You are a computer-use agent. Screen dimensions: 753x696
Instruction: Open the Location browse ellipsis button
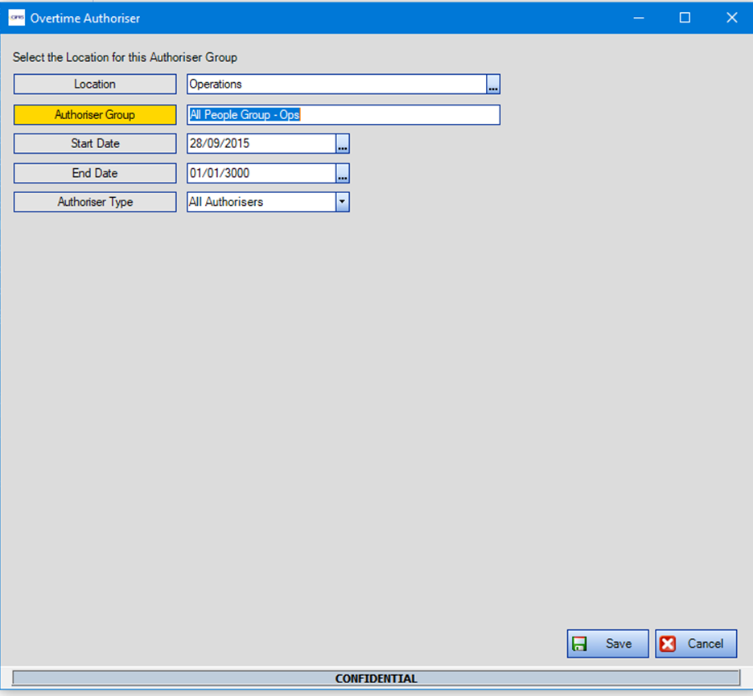point(493,84)
